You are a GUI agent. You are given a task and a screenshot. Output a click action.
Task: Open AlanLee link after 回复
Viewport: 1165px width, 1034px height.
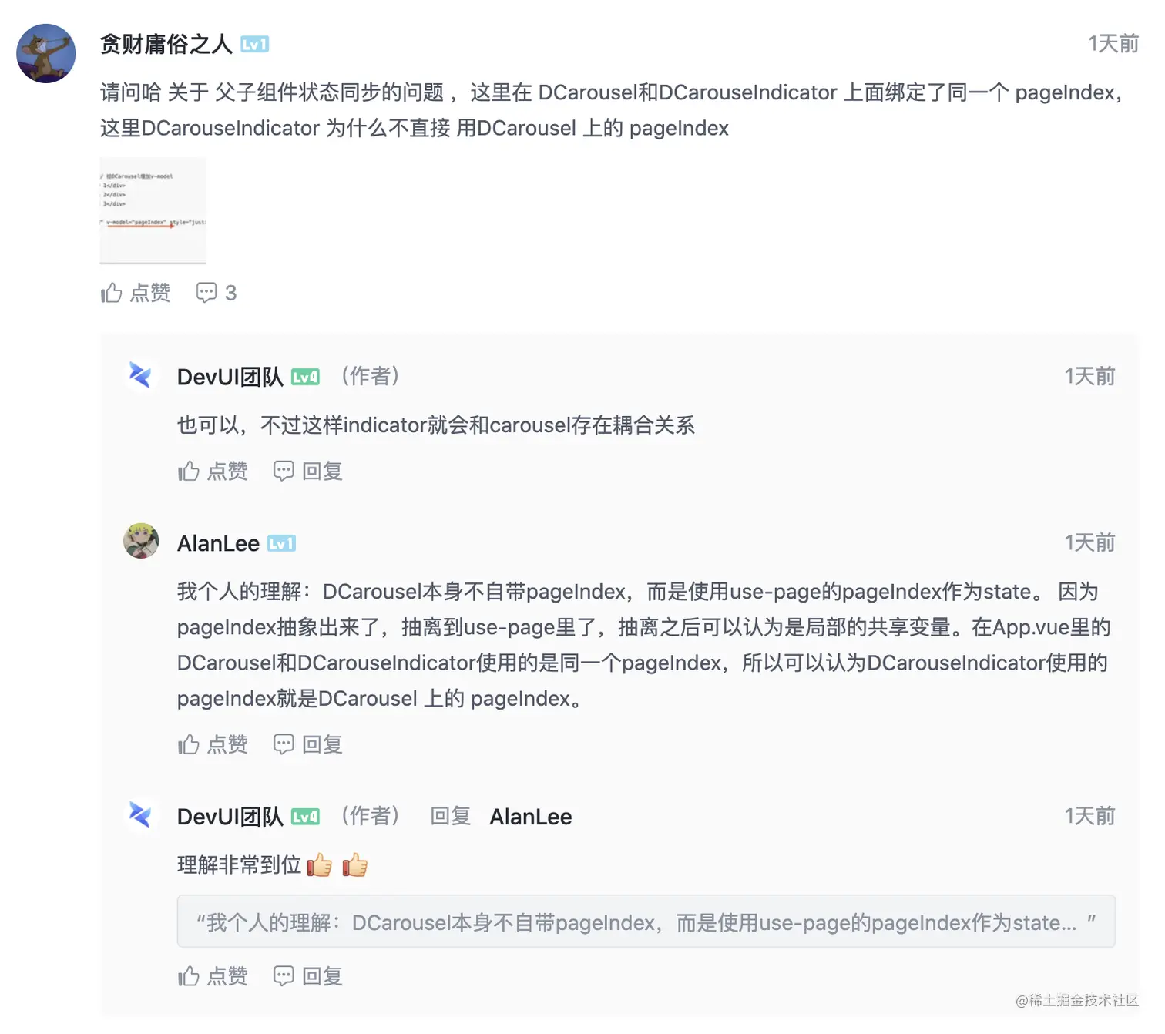click(531, 817)
